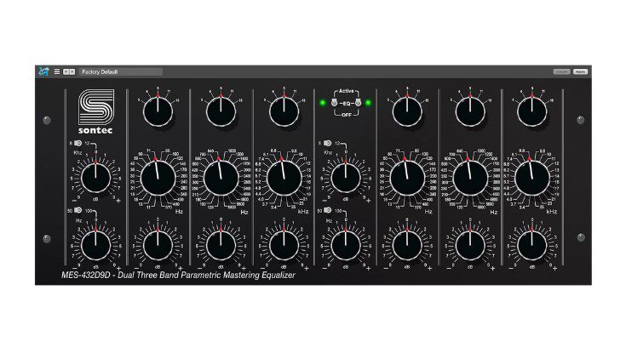
Task: Click the right channel mid-band dB gain knob
Action: 470,245
